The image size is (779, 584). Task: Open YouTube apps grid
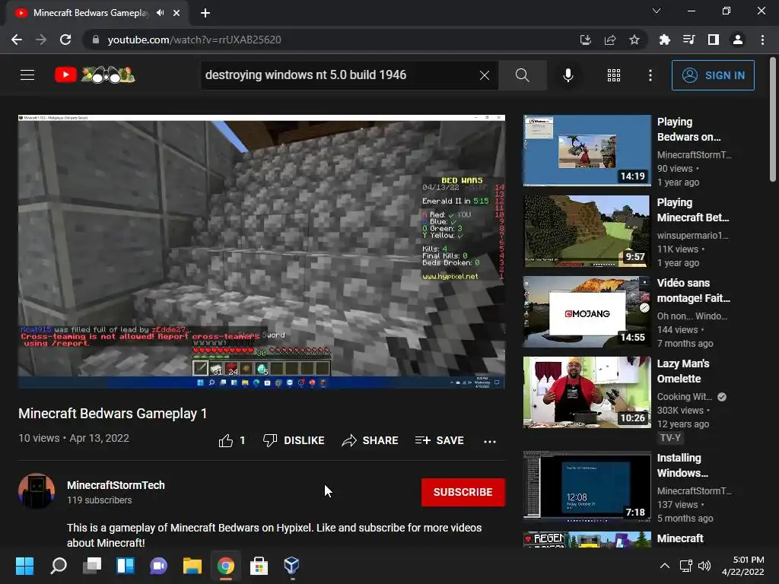[614, 75]
